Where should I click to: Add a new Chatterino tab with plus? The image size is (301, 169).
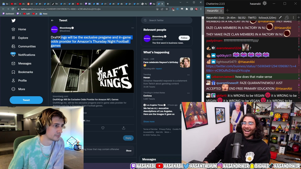coord(228,10)
